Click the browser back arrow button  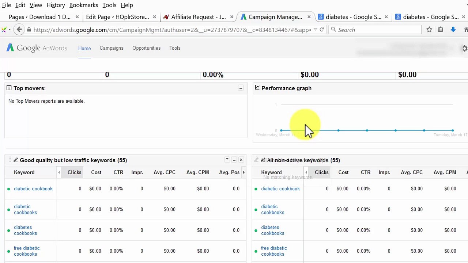[x=19, y=30]
